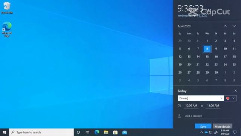Select the Microsoft Edge desktop shortcut

[7, 29]
